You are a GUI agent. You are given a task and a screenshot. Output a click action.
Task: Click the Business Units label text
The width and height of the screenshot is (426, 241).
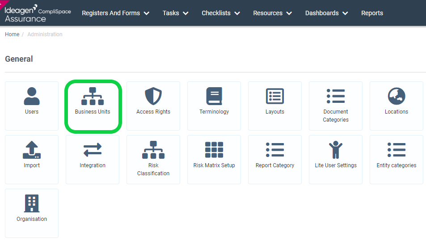point(93,112)
